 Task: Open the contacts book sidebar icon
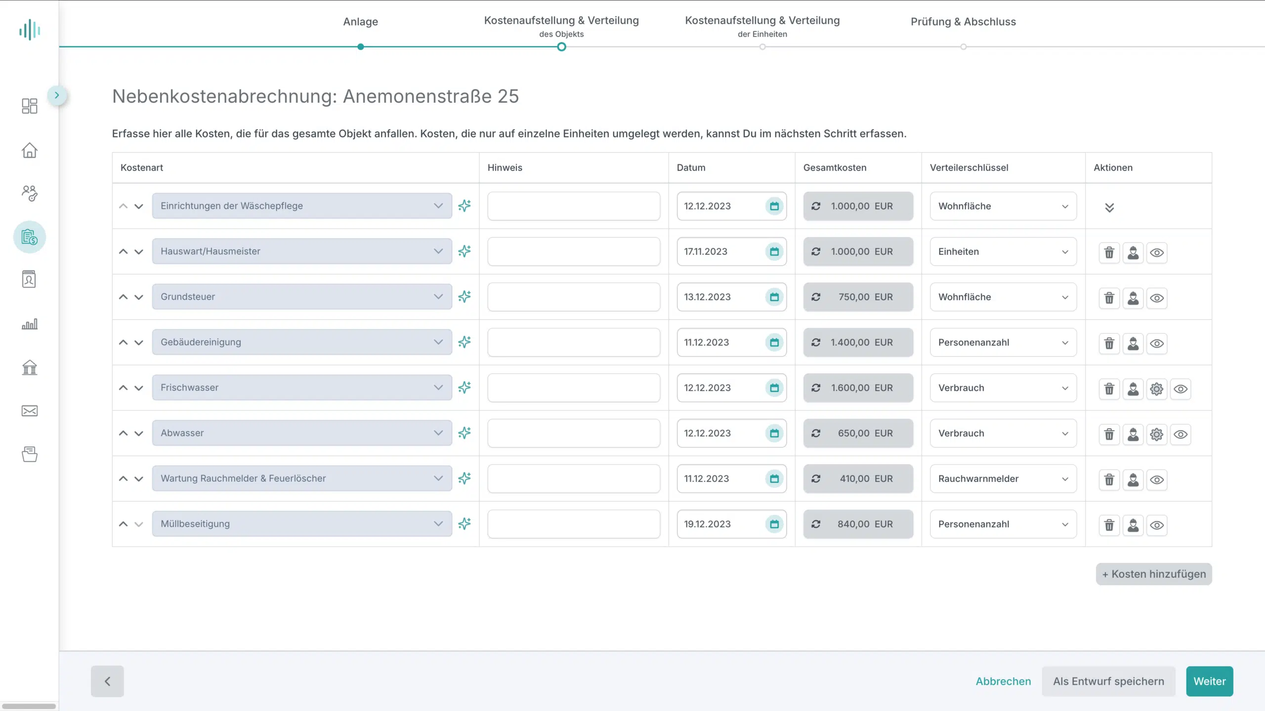pyautogui.click(x=30, y=279)
